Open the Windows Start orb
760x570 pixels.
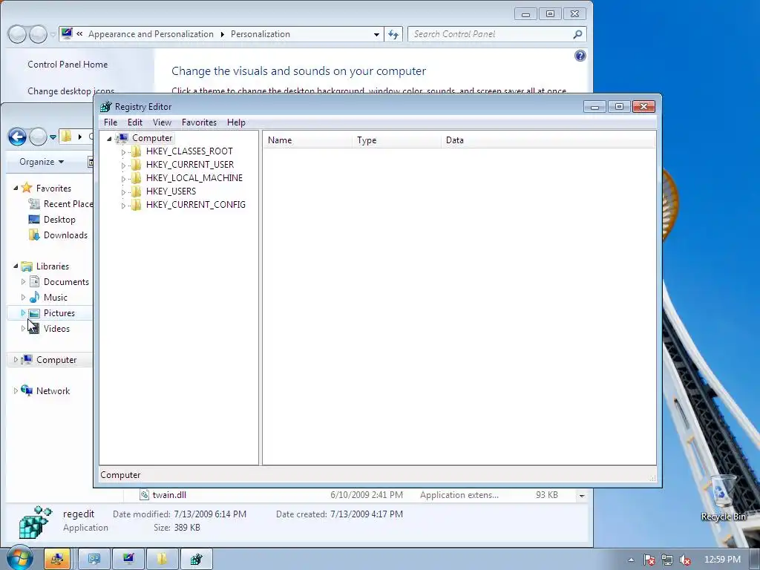[19, 558]
